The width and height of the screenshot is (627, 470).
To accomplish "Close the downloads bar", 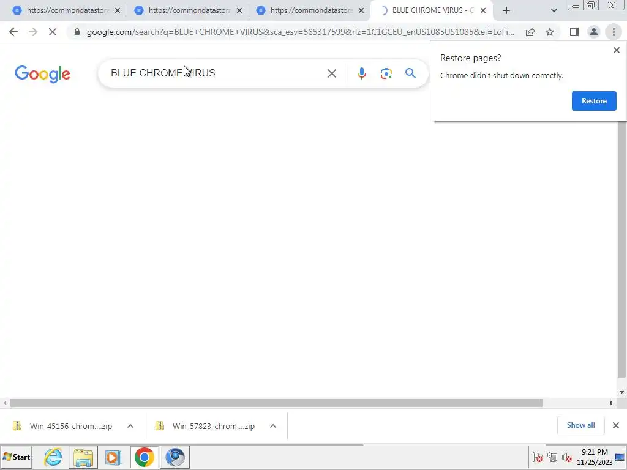I will pos(616,425).
